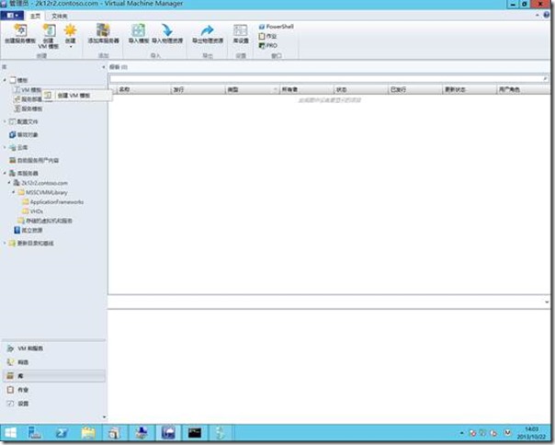This screenshot has width=555, height=445.
Task: Show hidden system tray icons
Action: 461,433
